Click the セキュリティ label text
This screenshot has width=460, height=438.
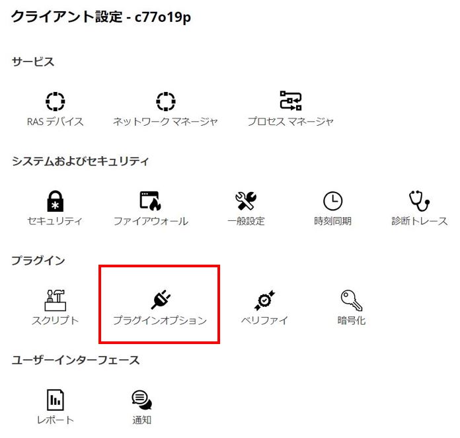[55, 221]
